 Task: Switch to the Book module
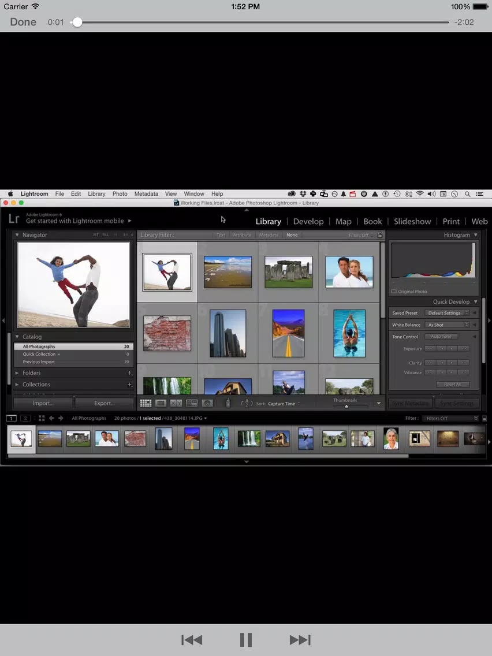point(372,221)
